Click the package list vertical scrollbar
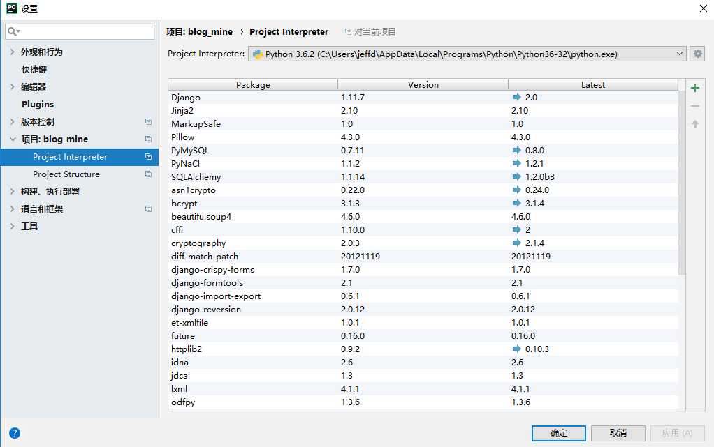 pos(682,183)
